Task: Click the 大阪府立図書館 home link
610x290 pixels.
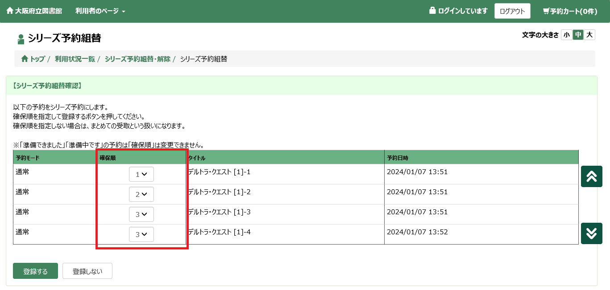Action: 34,11
